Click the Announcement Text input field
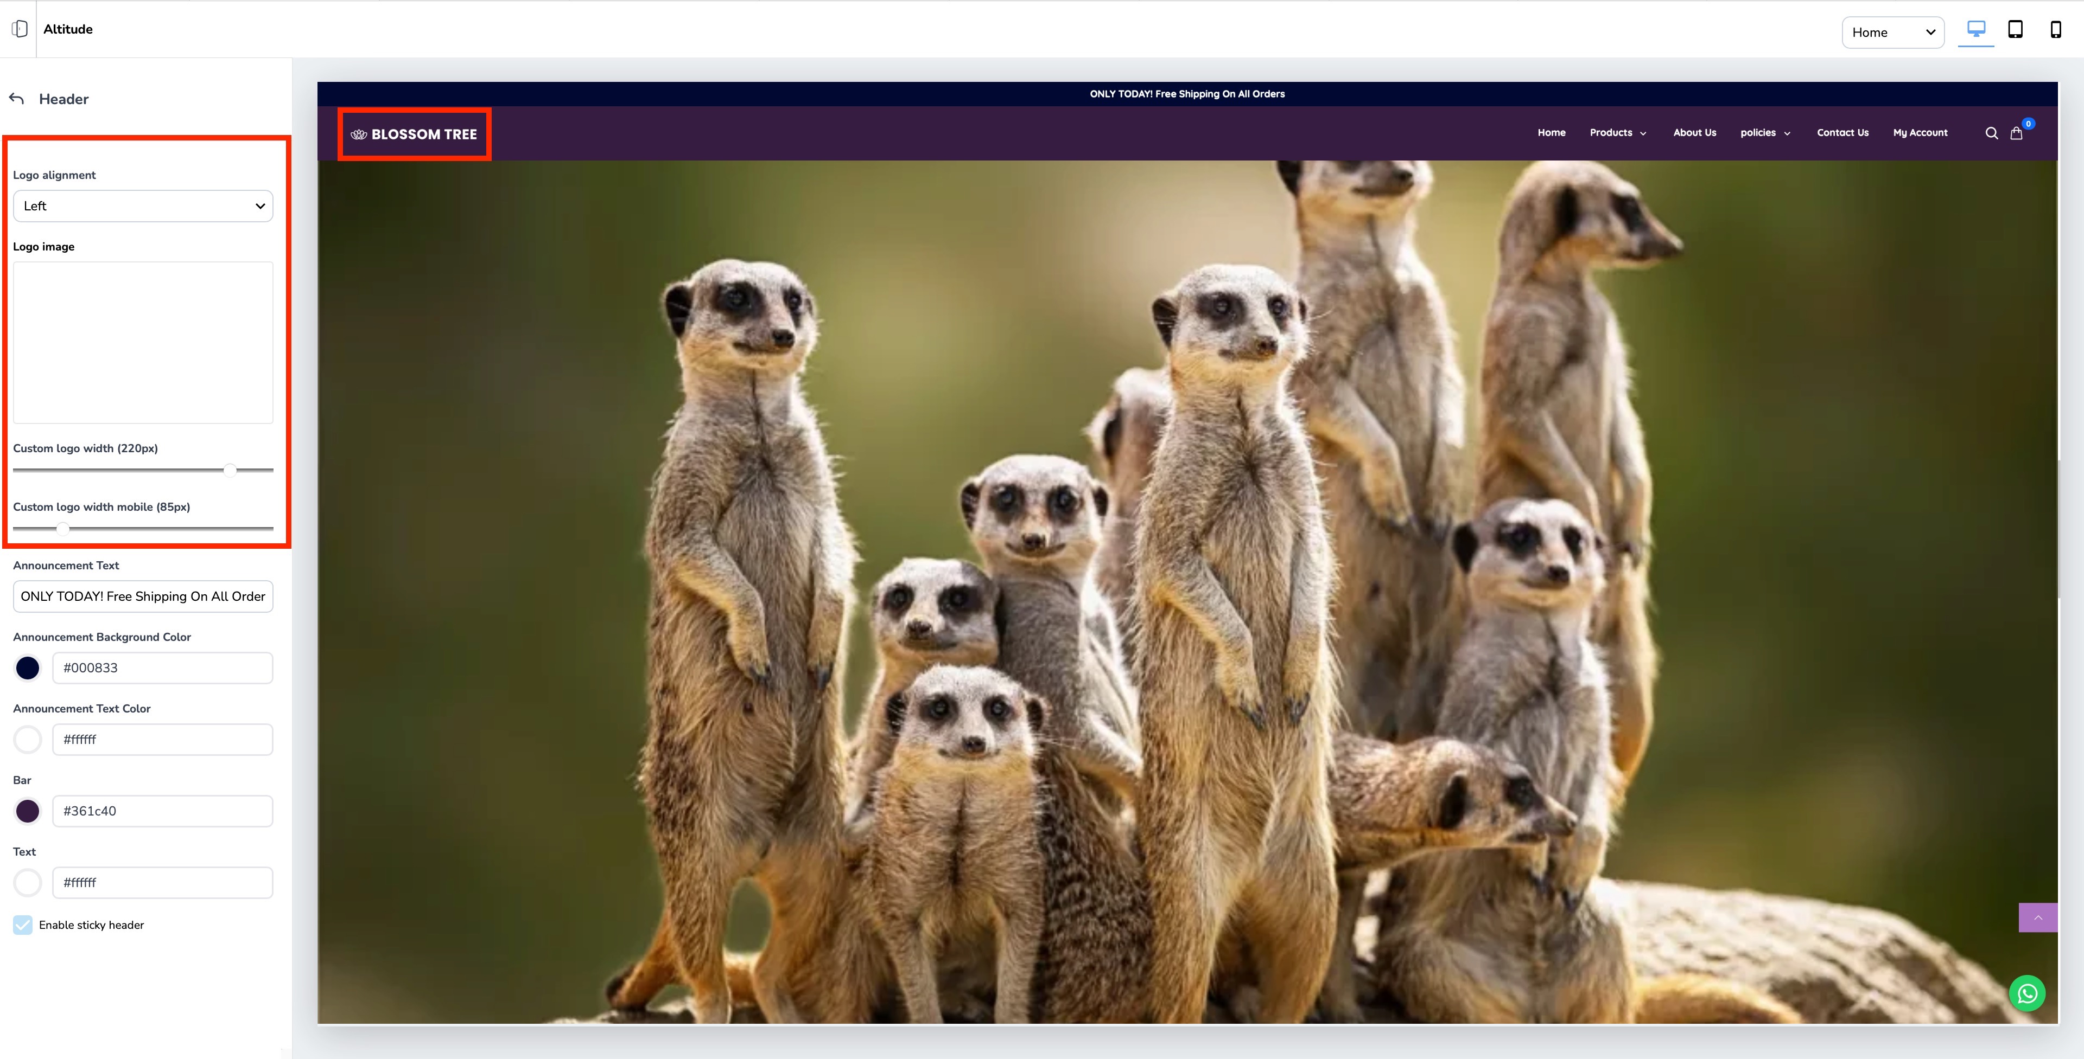Image resolution: width=2084 pixels, height=1059 pixels. tap(143, 596)
